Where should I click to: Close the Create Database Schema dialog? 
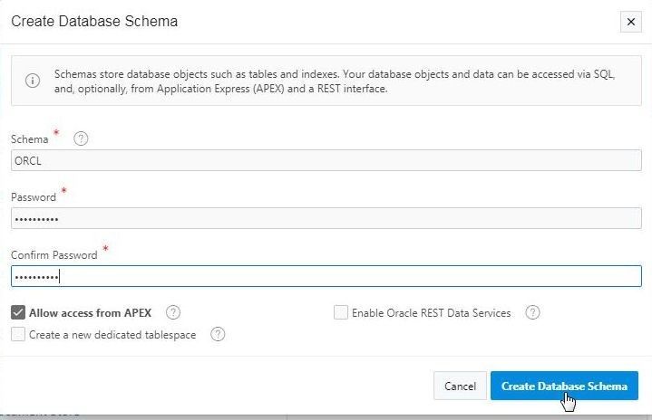click(x=631, y=22)
